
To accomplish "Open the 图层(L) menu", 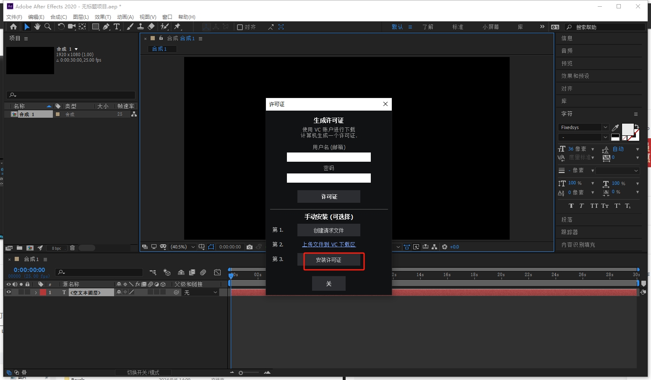I will pos(81,17).
